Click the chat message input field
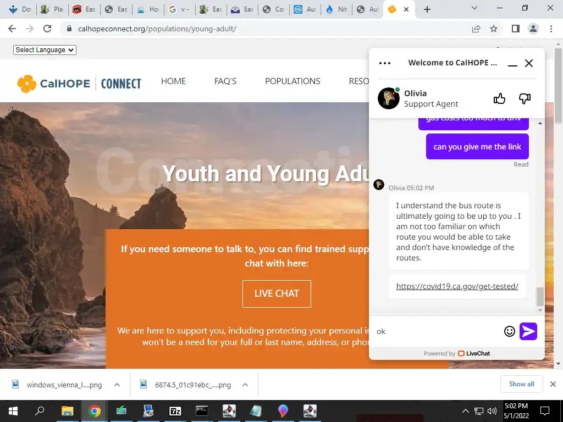Image resolution: width=563 pixels, height=422 pixels. coord(438,331)
